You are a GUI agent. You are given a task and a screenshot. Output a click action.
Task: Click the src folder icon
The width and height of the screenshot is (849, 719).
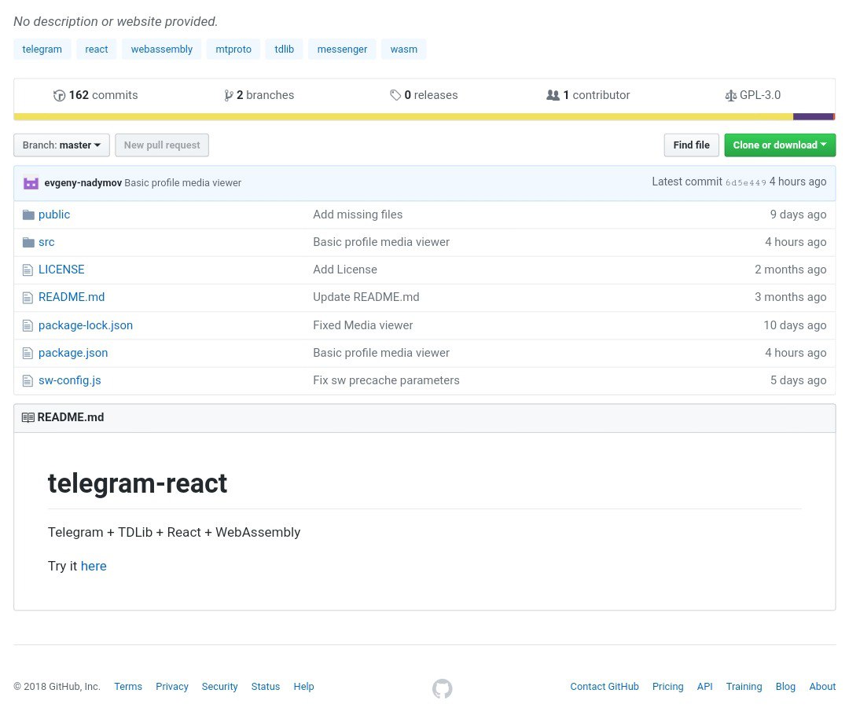(x=28, y=243)
